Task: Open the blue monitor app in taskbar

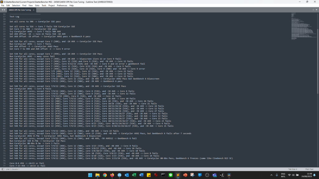Action: click(x=200, y=175)
